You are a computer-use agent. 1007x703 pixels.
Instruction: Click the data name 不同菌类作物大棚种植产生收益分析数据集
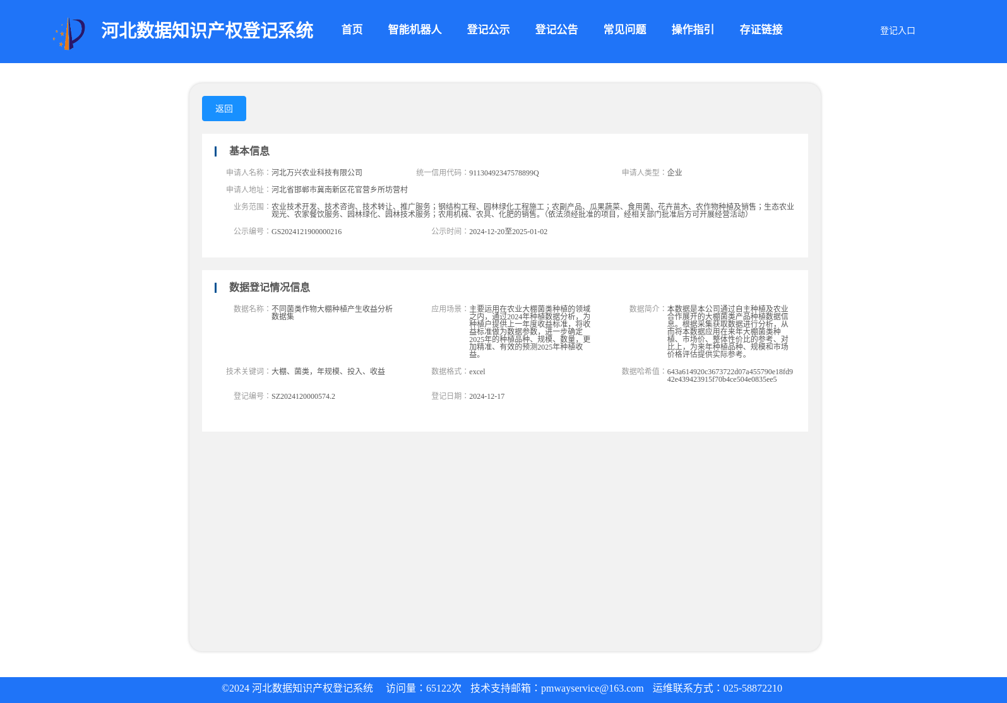(332, 312)
